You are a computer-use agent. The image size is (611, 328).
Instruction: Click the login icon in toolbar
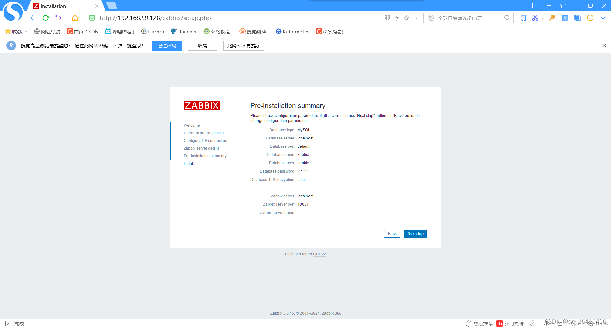523,18
